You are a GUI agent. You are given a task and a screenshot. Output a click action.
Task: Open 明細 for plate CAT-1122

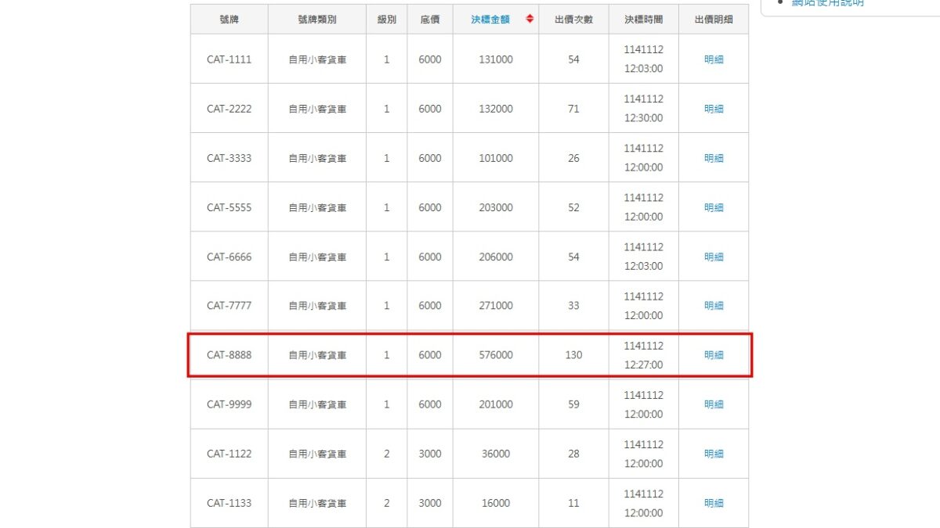point(714,454)
